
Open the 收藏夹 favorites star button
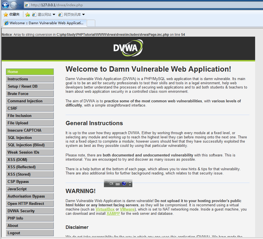(12, 14)
